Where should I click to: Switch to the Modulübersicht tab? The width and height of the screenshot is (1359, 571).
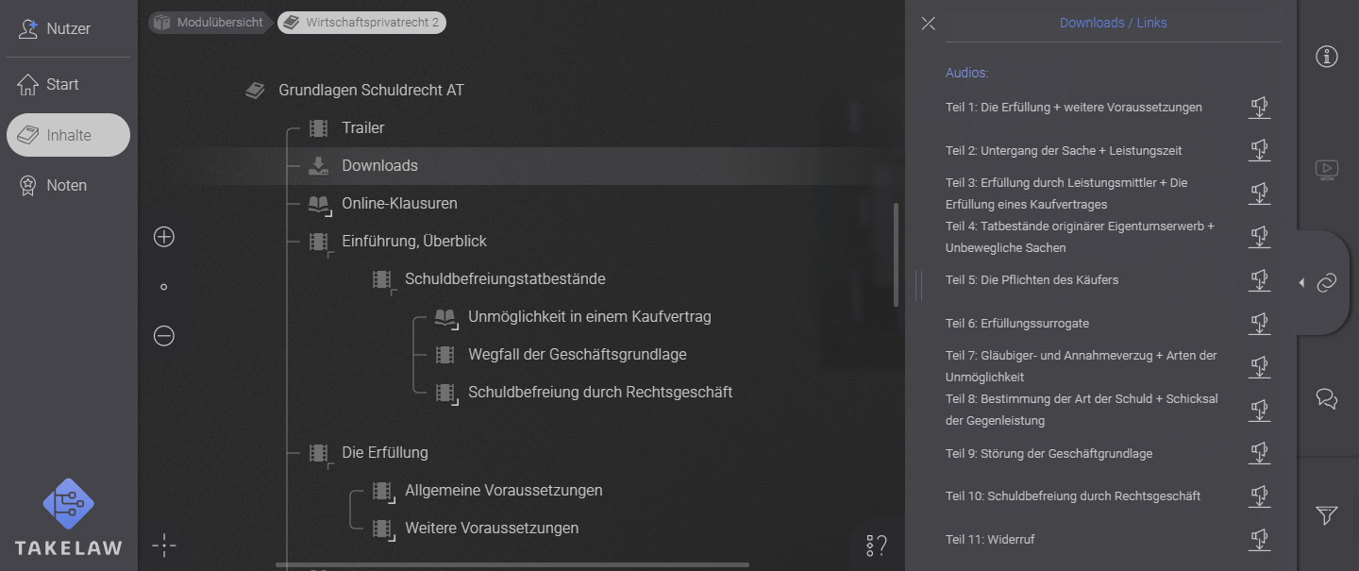click(x=209, y=22)
